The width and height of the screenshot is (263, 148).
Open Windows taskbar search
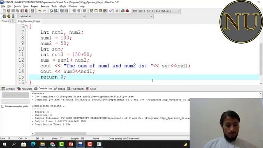(x=14, y=144)
